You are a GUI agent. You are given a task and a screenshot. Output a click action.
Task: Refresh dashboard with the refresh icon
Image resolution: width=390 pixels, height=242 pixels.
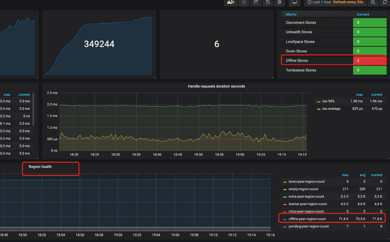coord(385,3)
